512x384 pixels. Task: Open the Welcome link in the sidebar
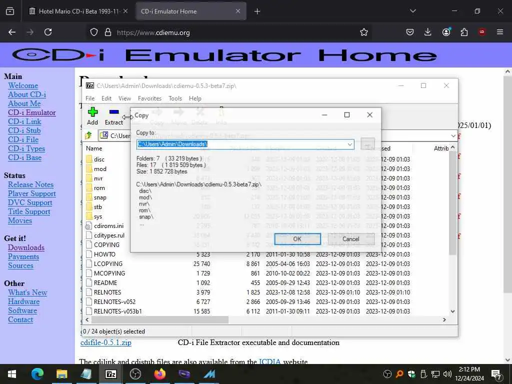23,85
